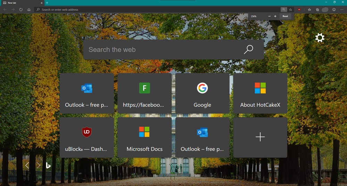Click the zoom magnifier icon in address bar
Screen dimensions: 347x186
(284, 9)
